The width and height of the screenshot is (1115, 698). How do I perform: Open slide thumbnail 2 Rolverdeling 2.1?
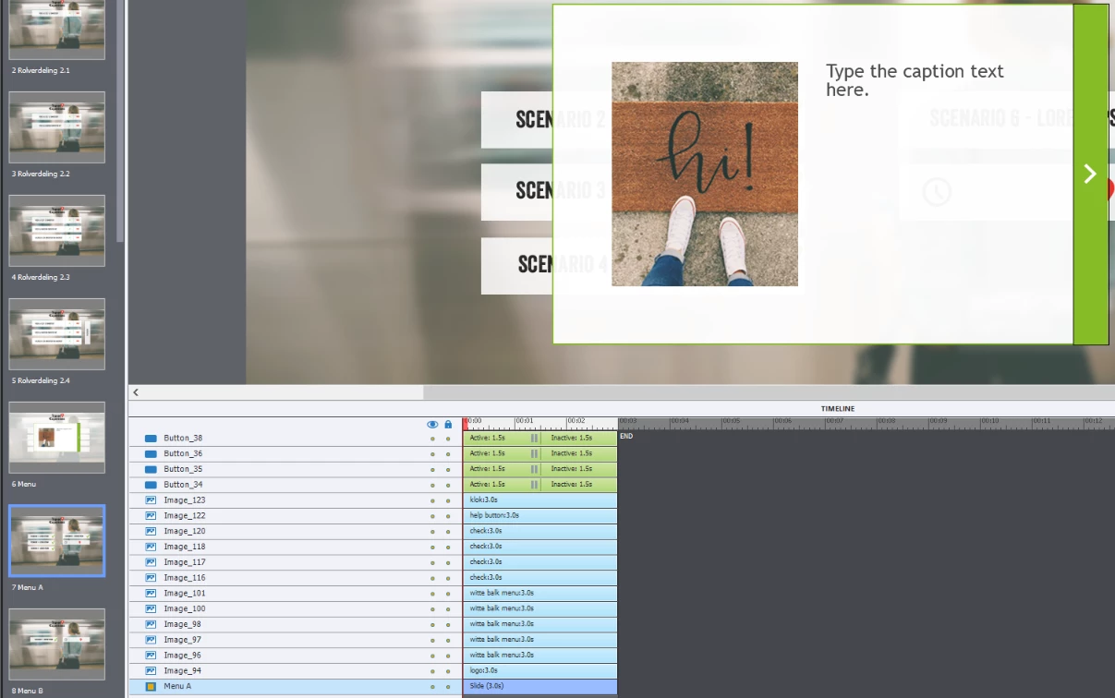coord(57,30)
